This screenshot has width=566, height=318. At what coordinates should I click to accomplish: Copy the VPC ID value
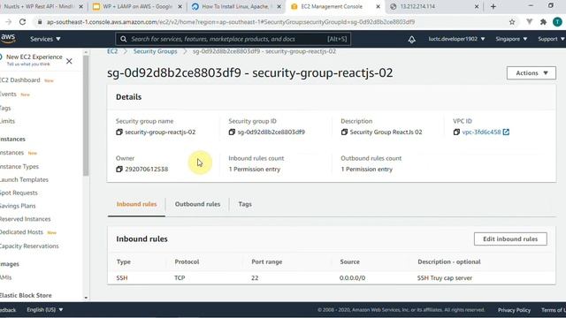[x=456, y=132]
